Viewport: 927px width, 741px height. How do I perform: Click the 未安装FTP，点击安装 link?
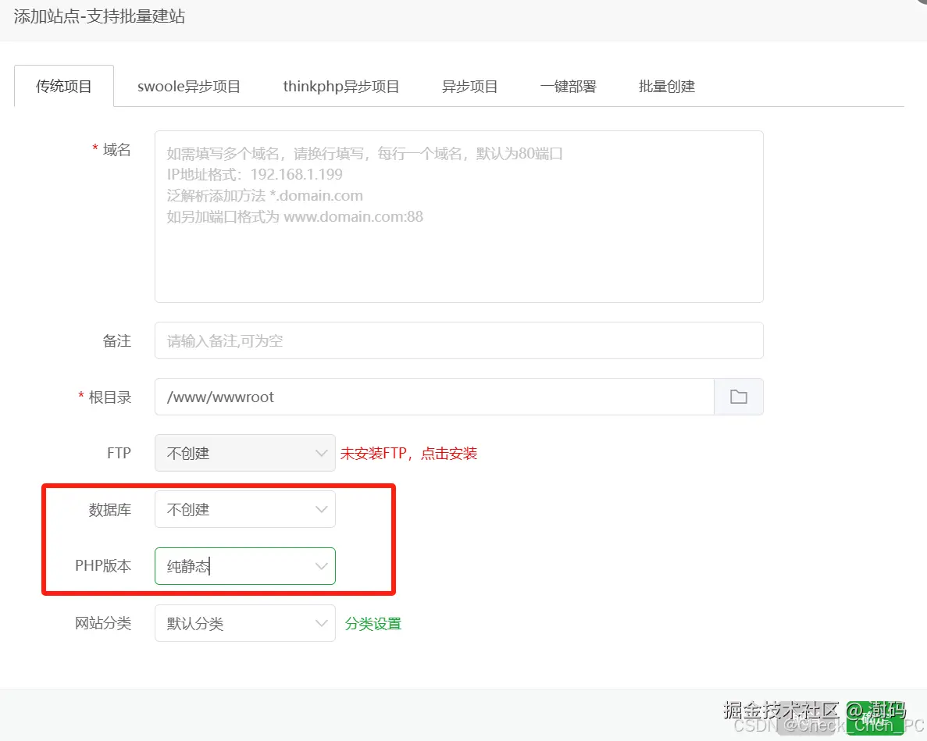(408, 453)
